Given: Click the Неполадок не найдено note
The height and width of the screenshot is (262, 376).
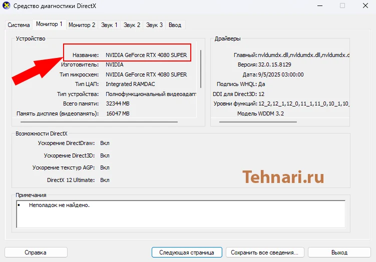Looking at the screenshot, I should click(59, 205).
